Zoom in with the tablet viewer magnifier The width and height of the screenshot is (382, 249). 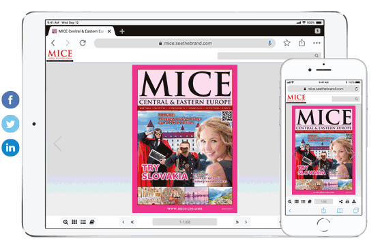[x=65, y=222]
